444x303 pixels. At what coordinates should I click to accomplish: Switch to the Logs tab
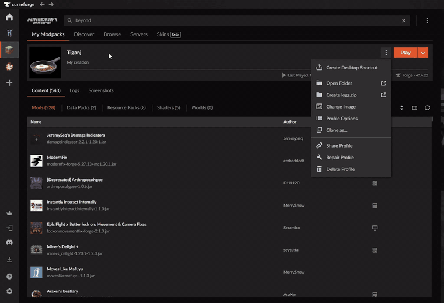[74, 90]
